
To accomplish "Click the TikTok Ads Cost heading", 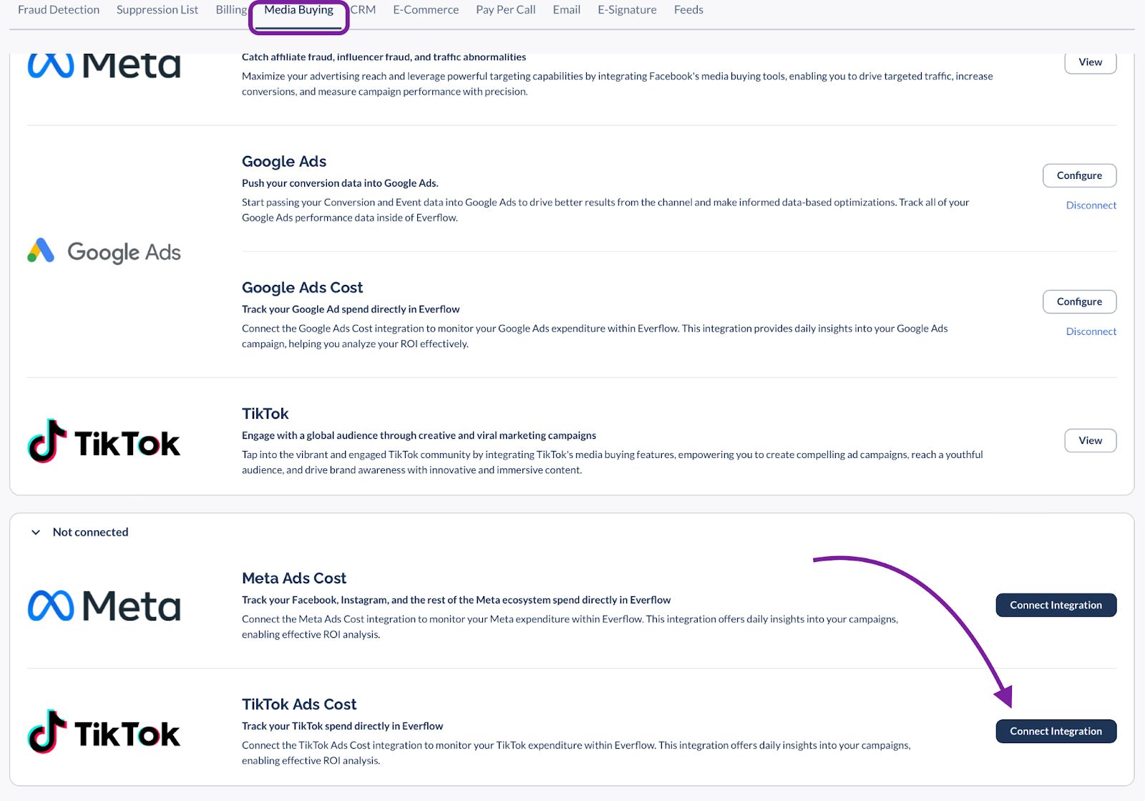I will [299, 704].
